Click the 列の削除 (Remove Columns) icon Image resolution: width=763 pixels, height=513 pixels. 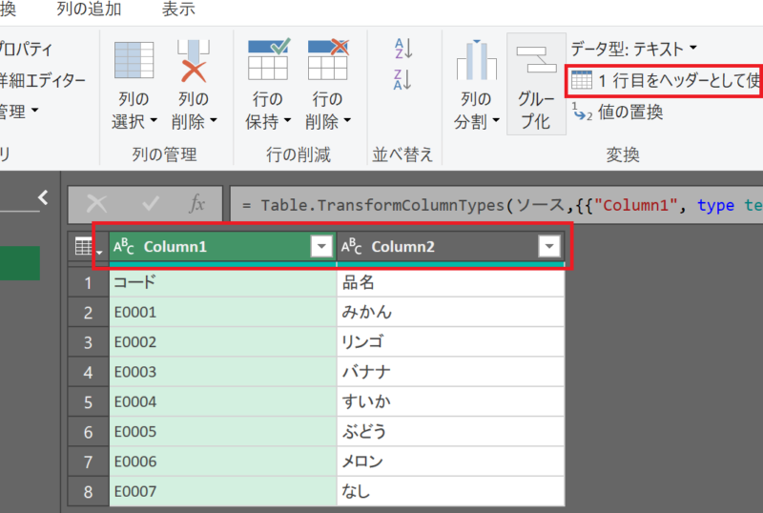[x=194, y=61]
